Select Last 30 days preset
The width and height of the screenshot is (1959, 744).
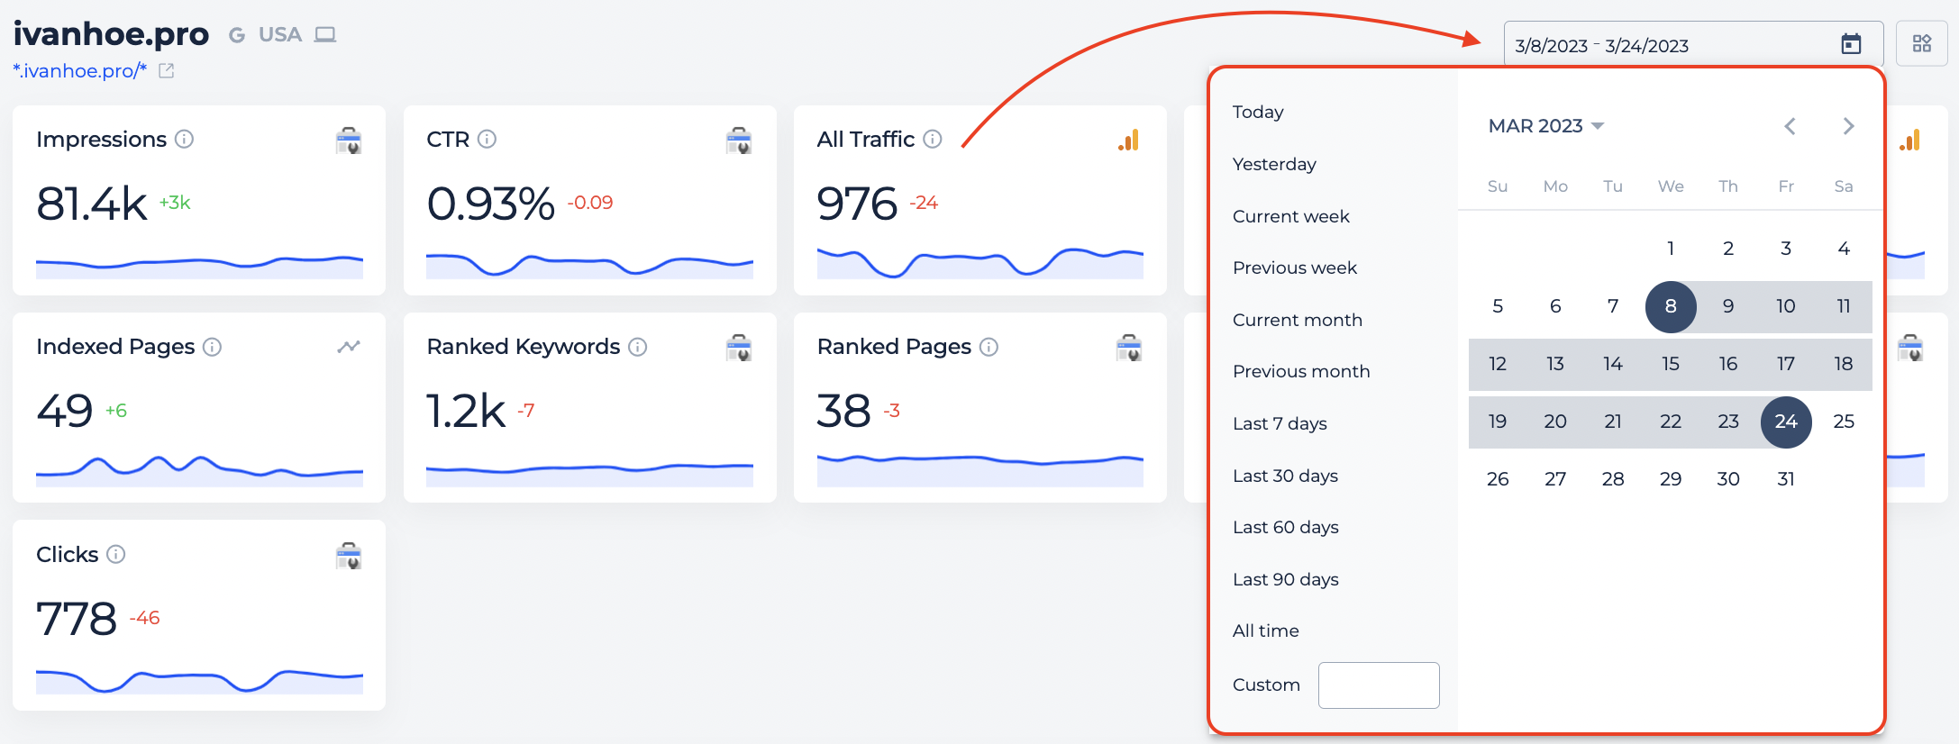point(1285,476)
